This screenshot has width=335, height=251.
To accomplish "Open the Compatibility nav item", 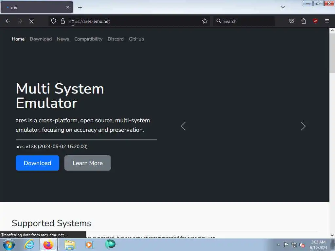I will click(x=88, y=39).
